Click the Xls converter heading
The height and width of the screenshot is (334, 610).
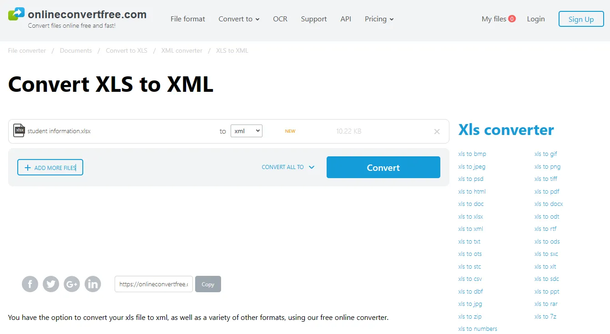506,130
